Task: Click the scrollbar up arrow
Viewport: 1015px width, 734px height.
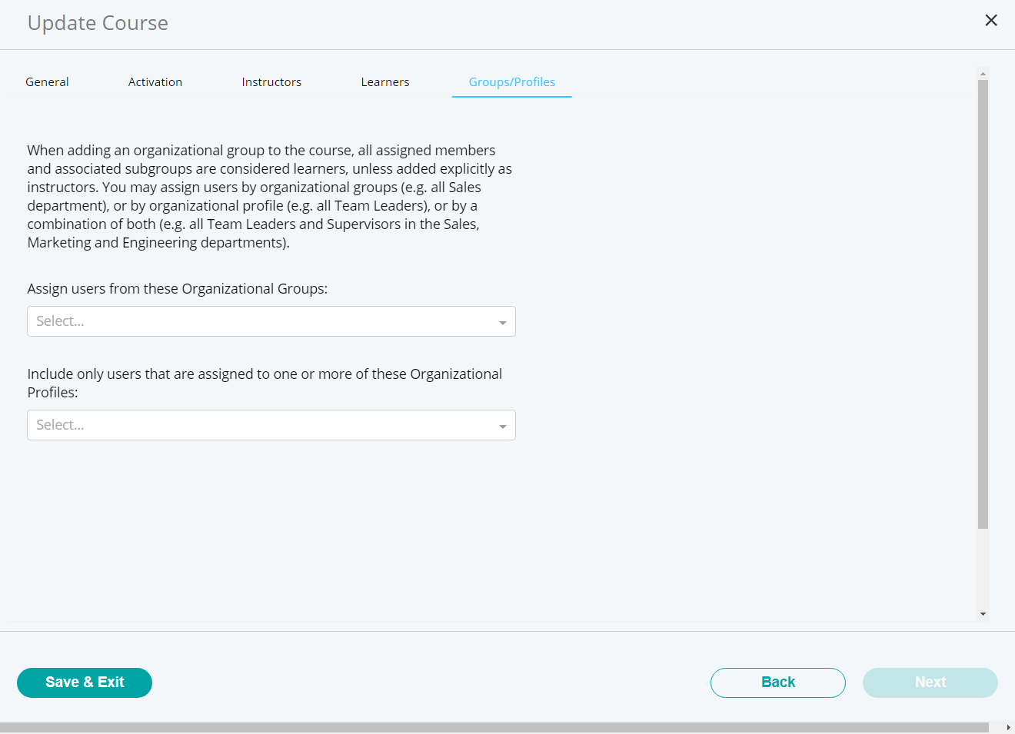Action: tap(983, 74)
